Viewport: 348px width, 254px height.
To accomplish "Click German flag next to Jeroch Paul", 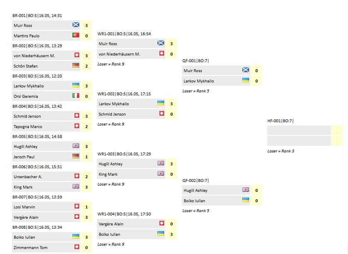I will (76, 156).
